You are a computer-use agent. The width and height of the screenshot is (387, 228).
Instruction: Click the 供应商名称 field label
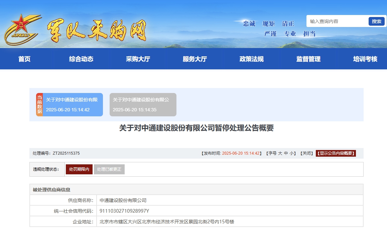[81, 200]
